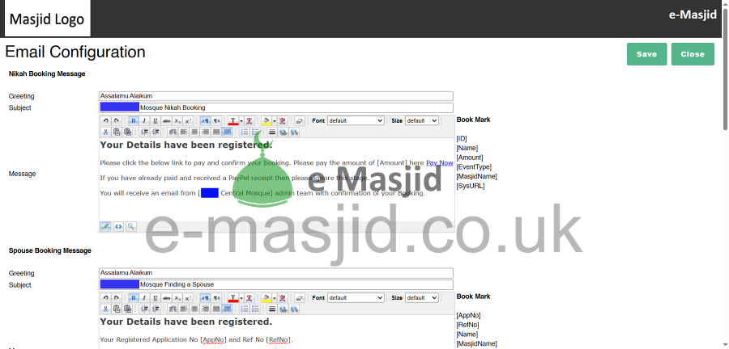The image size is (729, 349).
Task: Click Redo in Spouse message editor toolbar
Action: [x=116, y=297]
